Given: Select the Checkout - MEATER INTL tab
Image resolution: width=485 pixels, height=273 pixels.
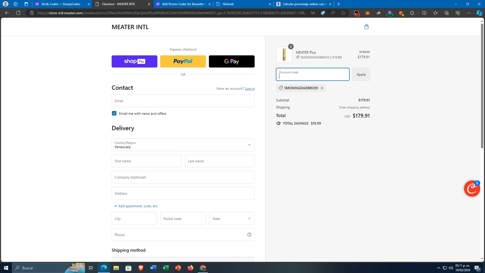Looking at the screenshot, I should pos(122,4).
